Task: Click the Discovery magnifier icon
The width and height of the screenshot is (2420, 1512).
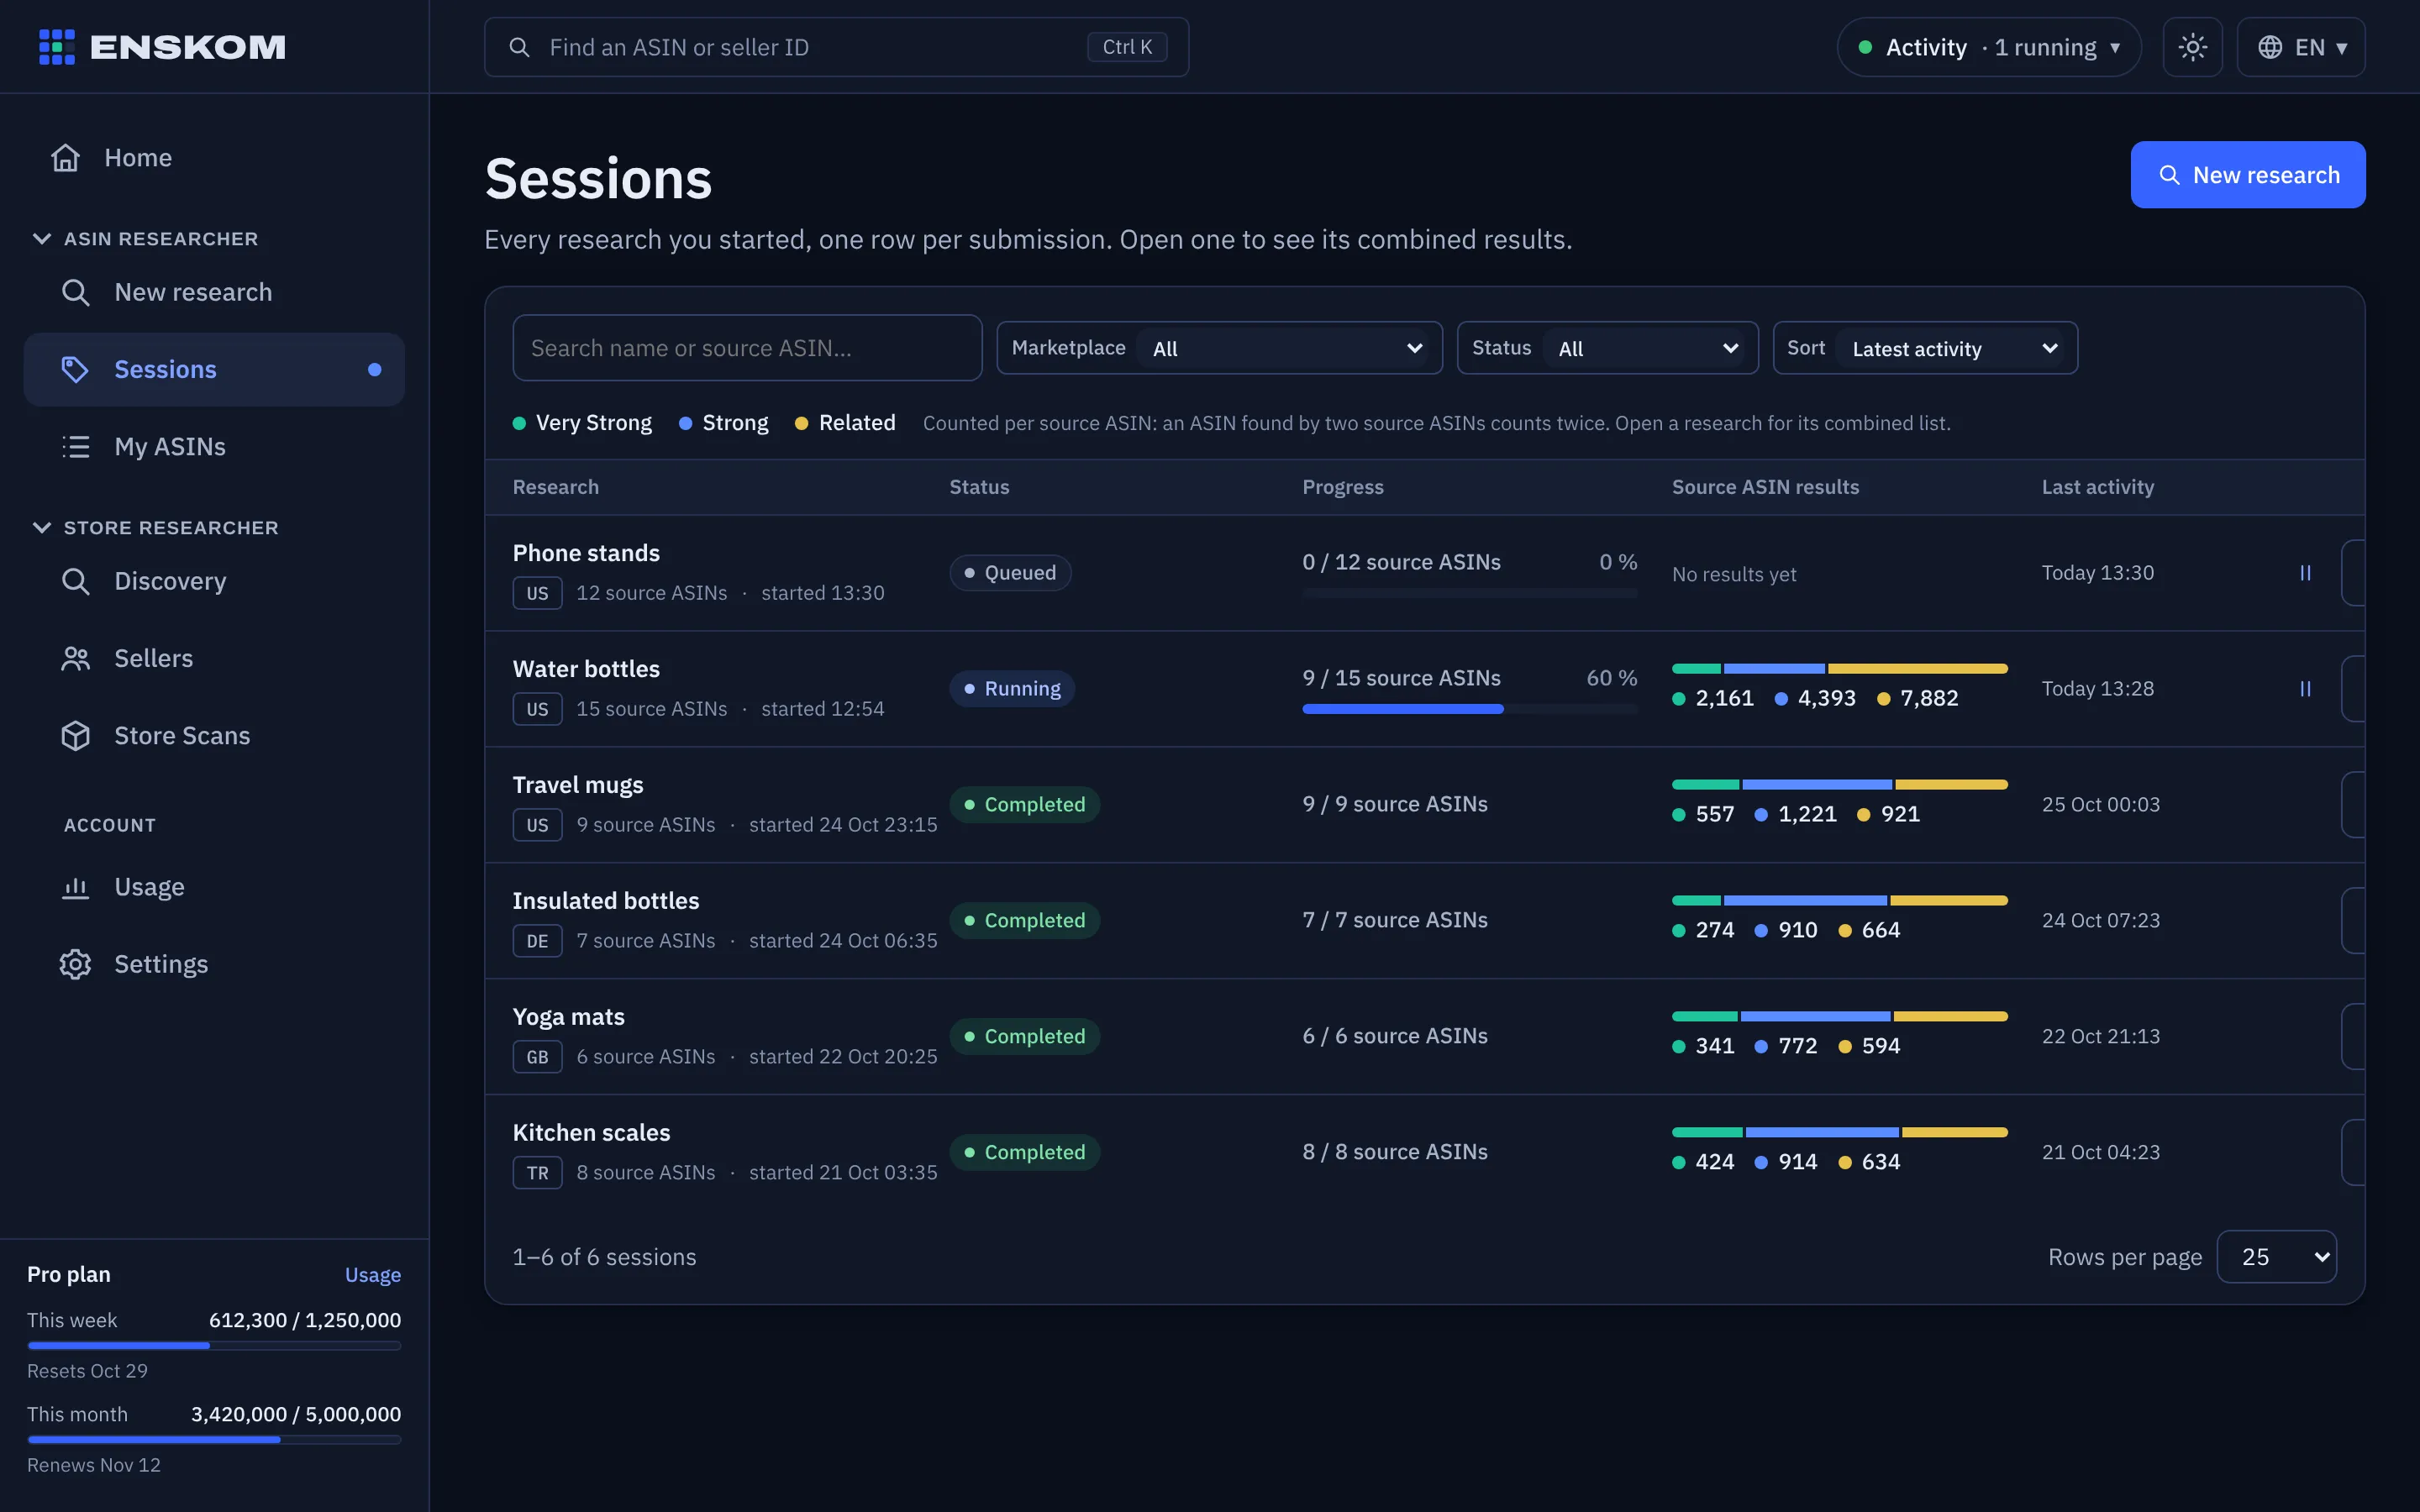Action: click(76, 581)
